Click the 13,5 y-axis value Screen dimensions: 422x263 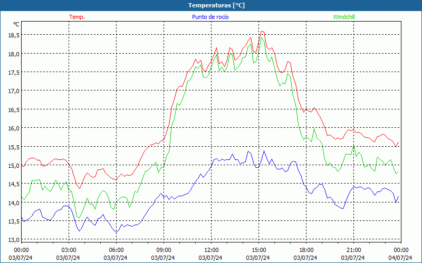pos(14,221)
